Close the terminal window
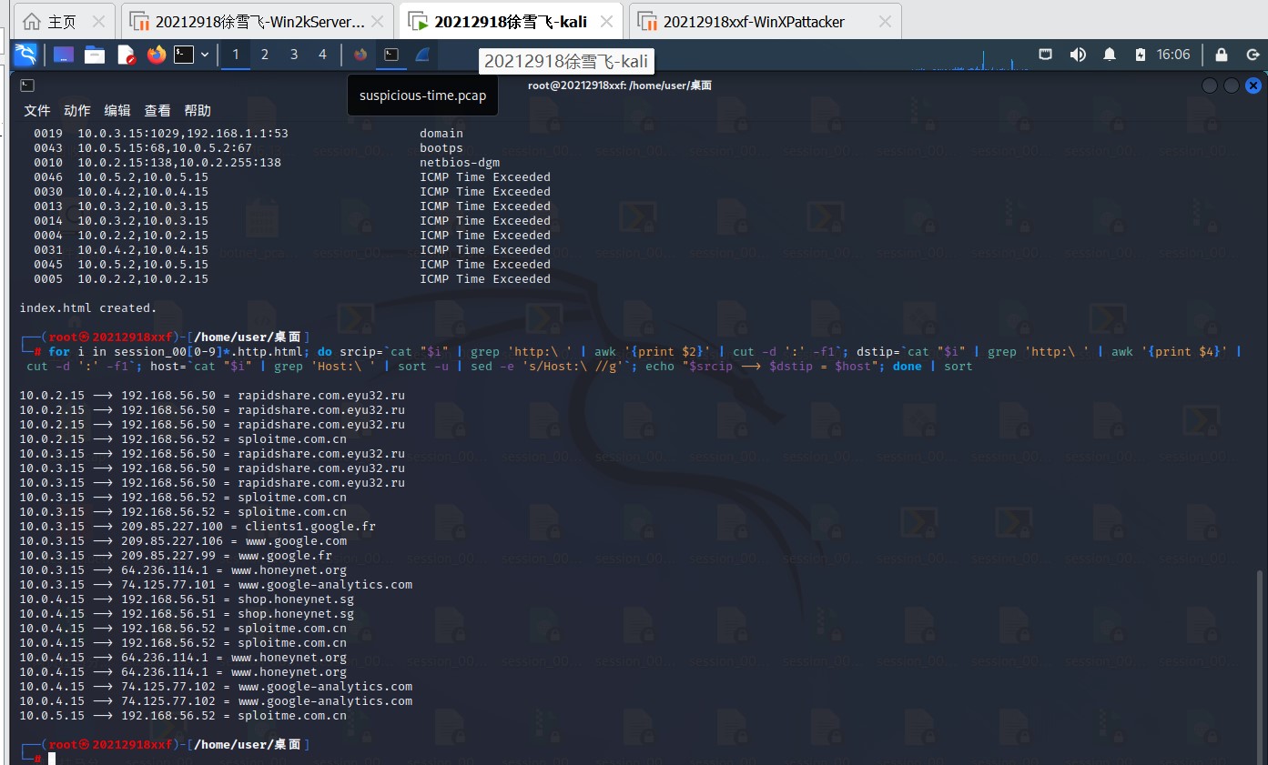Image resolution: width=1268 pixels, height=765 pixels. tap(1253, 86)
